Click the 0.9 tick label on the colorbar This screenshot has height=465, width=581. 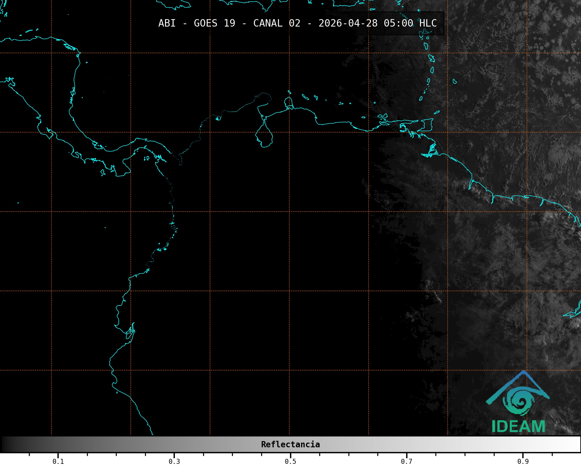click(523, 461)
